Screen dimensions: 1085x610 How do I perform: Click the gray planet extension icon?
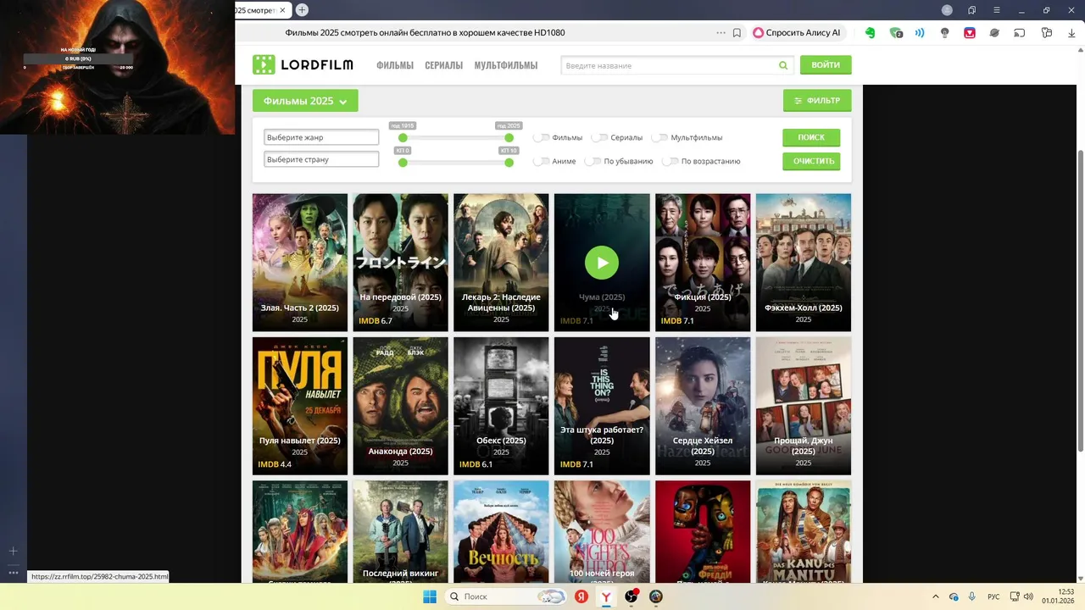(x=994, y=33)
